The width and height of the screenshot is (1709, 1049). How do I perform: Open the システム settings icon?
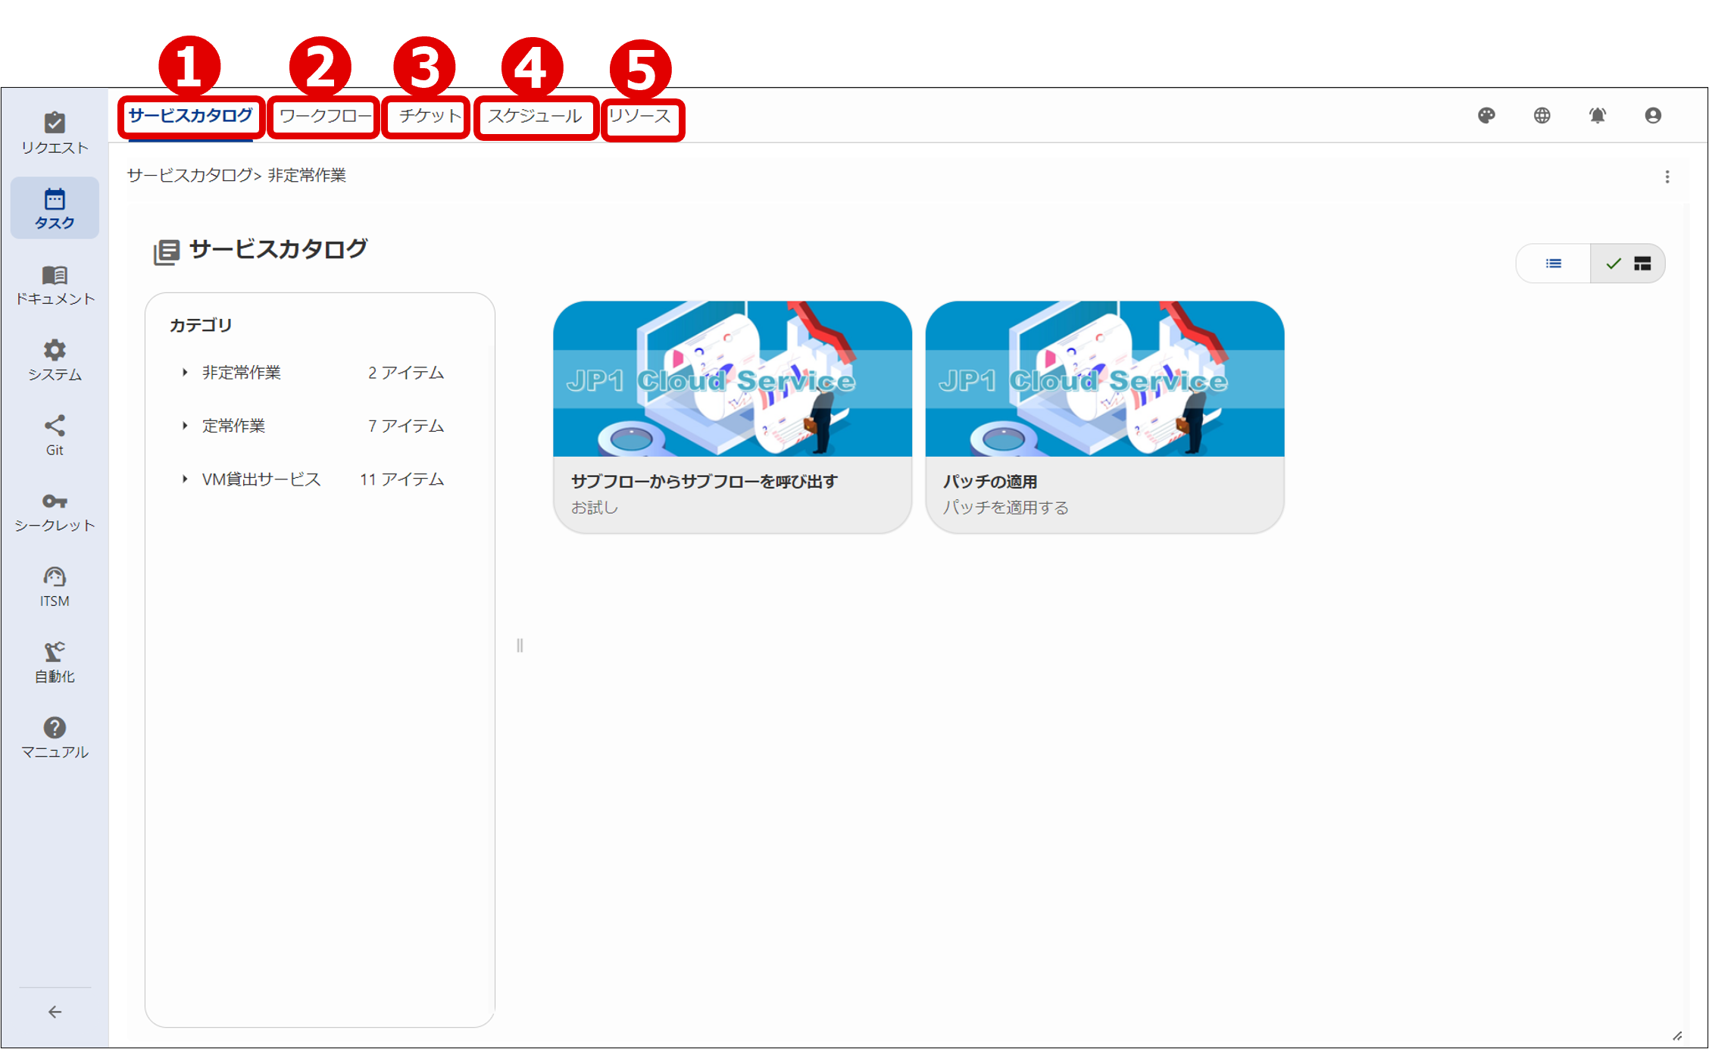point(54,357)
